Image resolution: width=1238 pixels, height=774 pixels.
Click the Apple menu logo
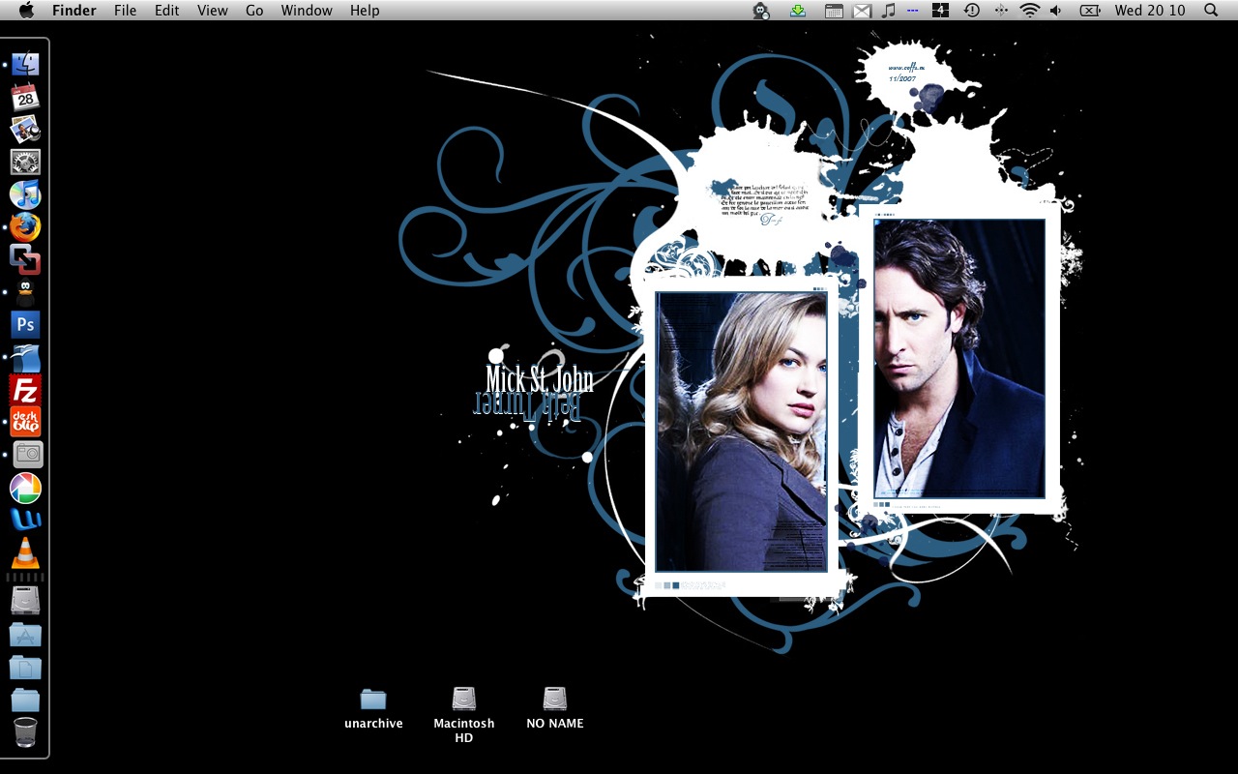click(26, 11)
